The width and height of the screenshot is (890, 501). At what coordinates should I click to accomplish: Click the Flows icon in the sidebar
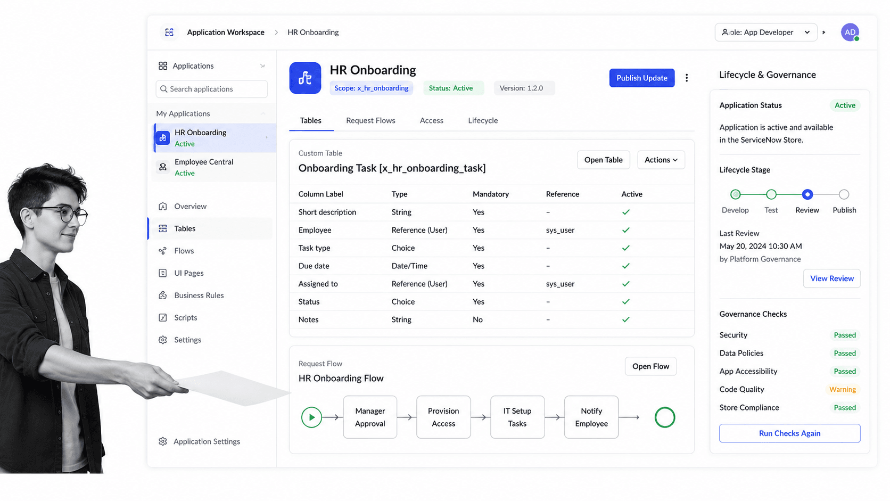[163, 251]
